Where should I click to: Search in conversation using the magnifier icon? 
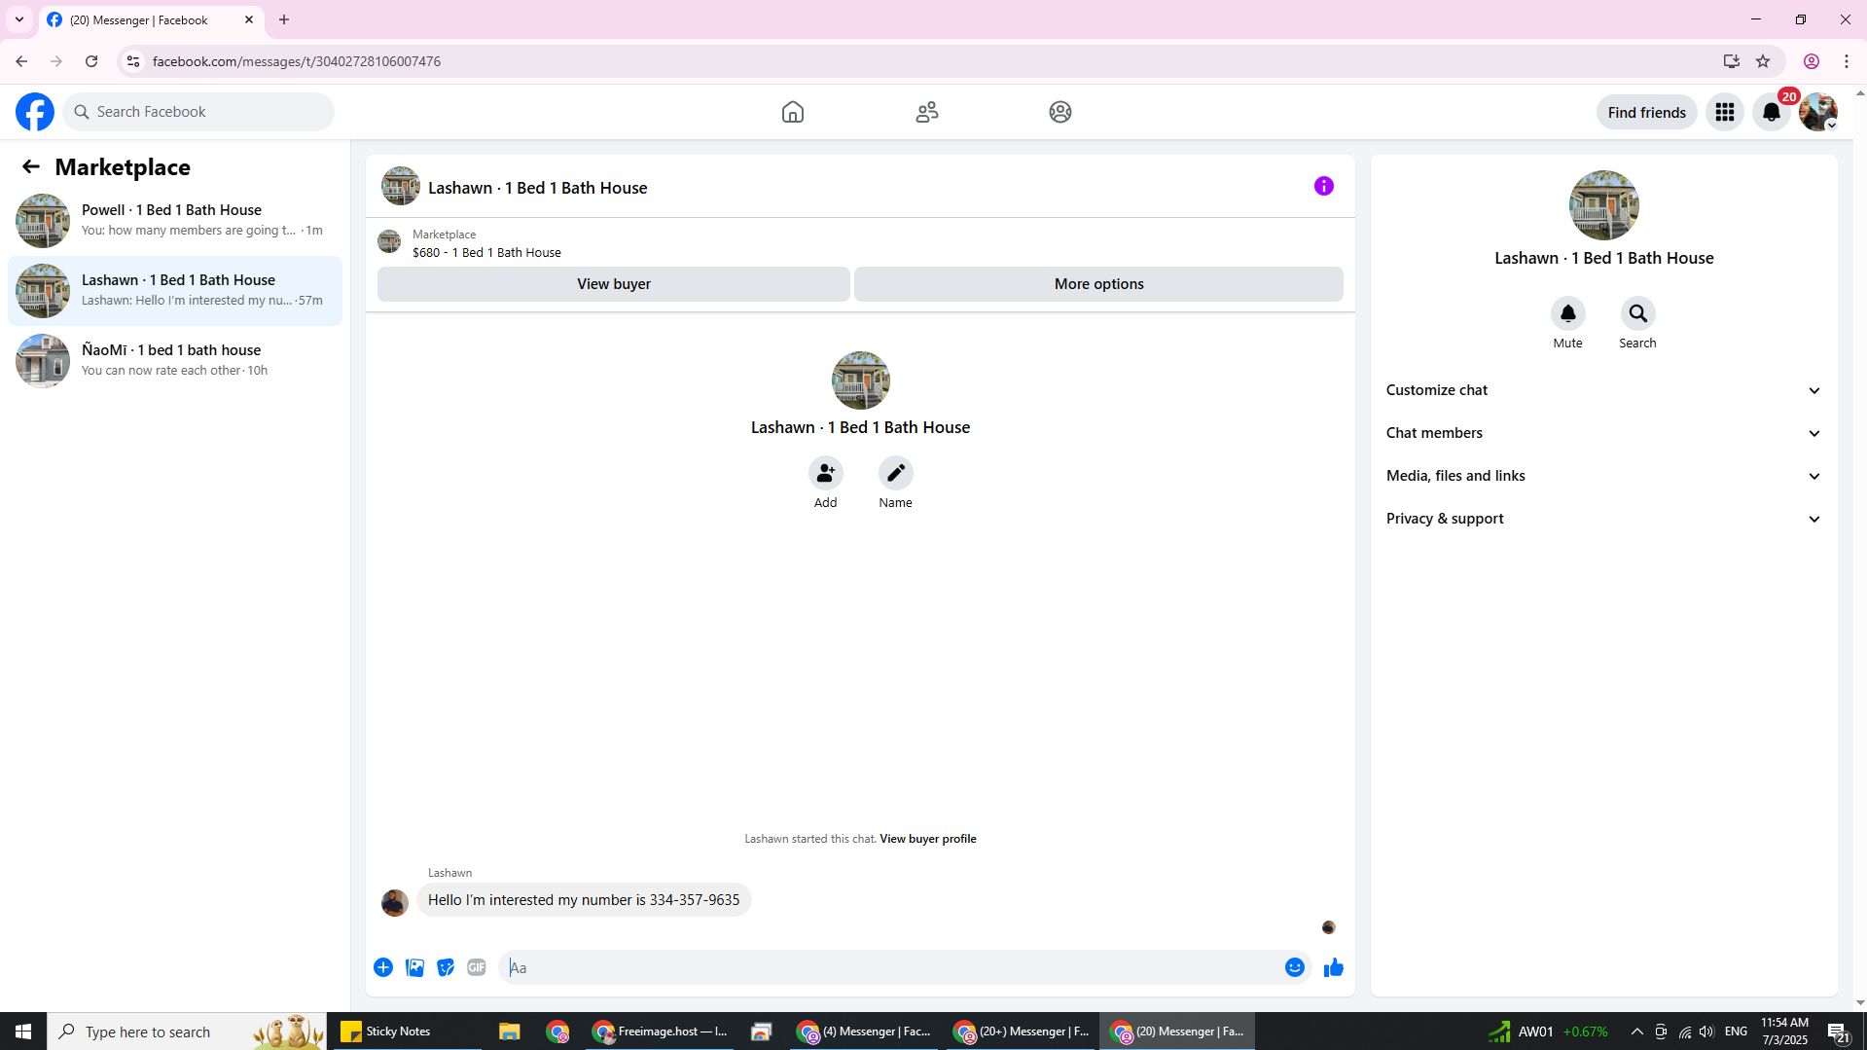(1637, 313)
